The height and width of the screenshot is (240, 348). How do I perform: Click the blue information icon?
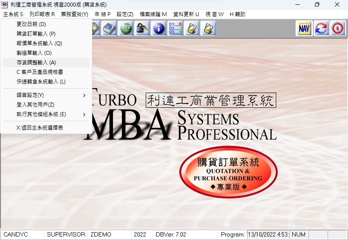click(158, 28)
